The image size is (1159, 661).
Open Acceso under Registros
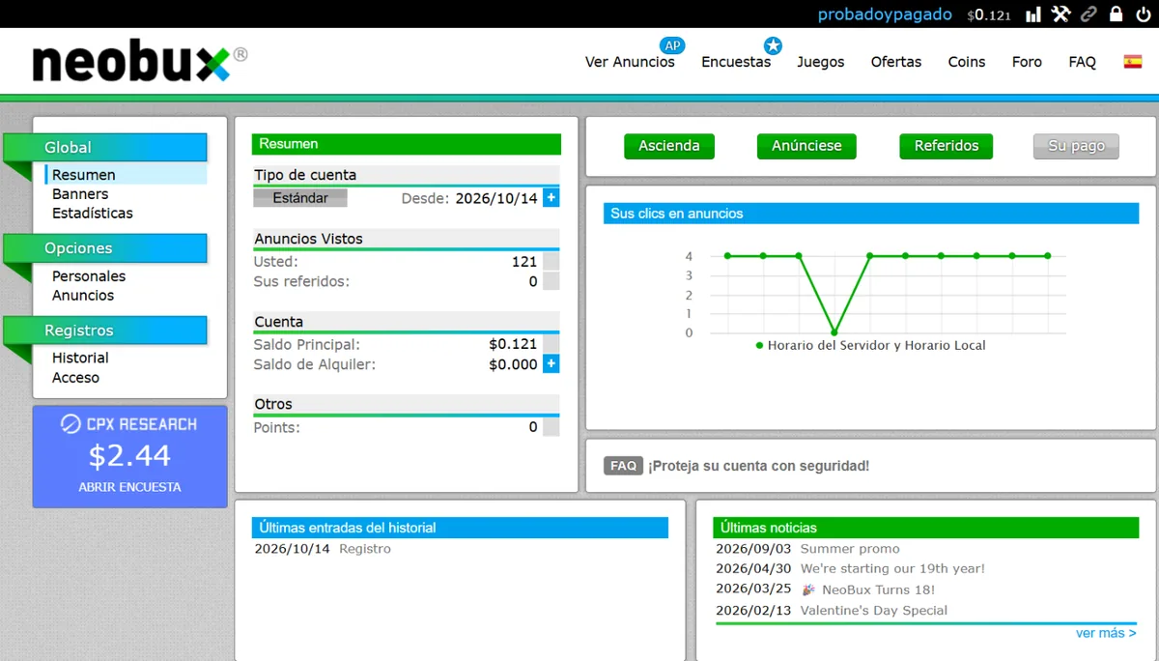(75, 378)
